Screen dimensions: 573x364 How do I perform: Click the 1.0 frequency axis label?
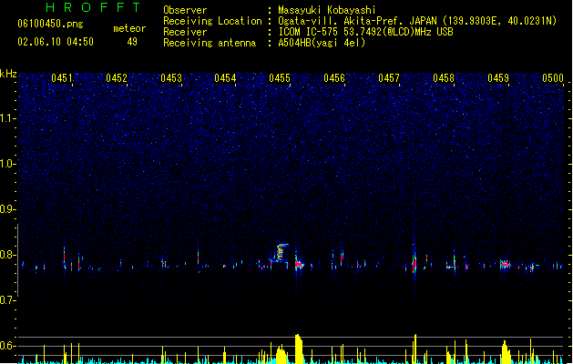coord(7,164)
